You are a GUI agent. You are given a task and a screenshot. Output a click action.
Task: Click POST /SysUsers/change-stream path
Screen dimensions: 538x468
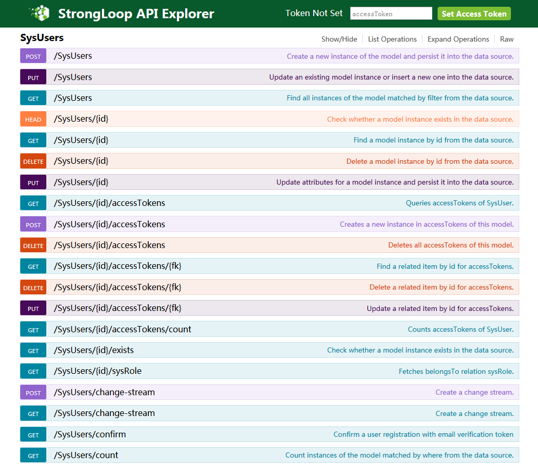pyautogui.click(x=104, y=392)
